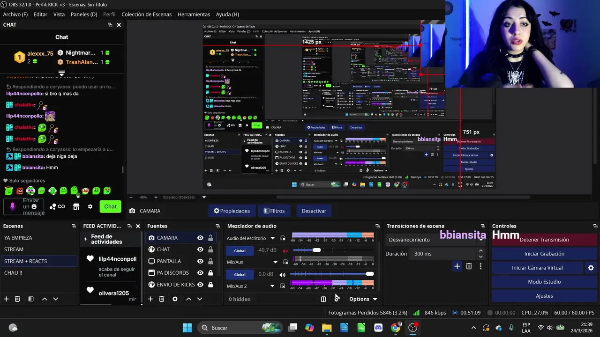This screenshot has width=600, height=337.
Task: Increase transition duration stepper
Action: tap(480, 251)
